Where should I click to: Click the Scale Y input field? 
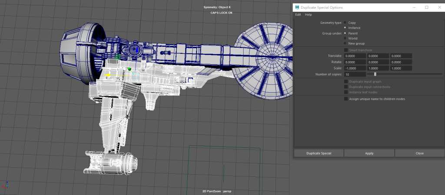(378, 68)
